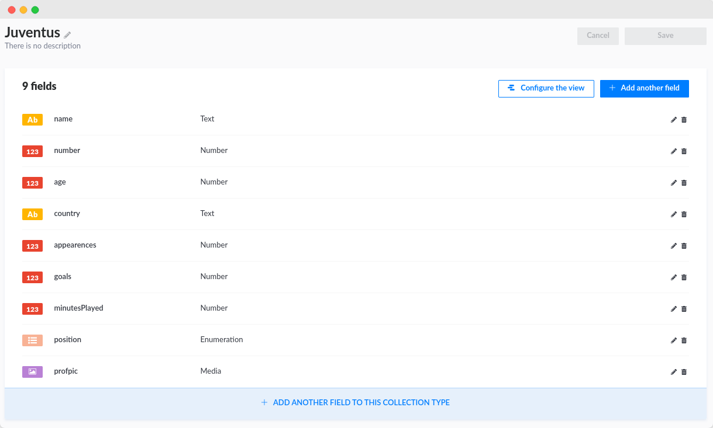Delete the age field

tap(684, 183)
